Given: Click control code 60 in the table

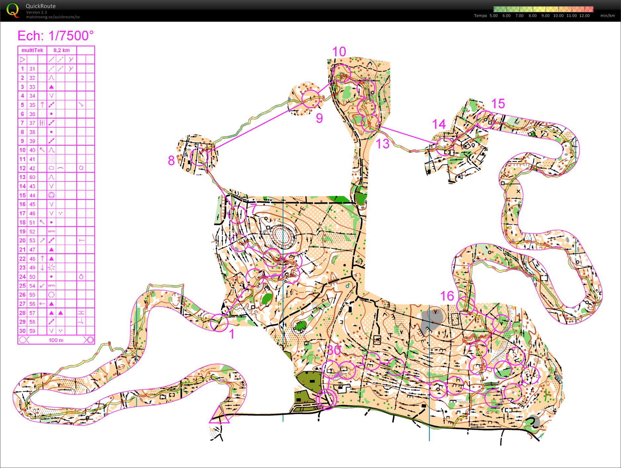Looking at the screenshot, I should tap(32, 177).
